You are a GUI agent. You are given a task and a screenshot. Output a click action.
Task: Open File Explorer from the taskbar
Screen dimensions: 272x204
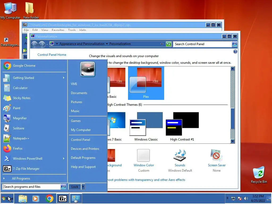point(23,199)
